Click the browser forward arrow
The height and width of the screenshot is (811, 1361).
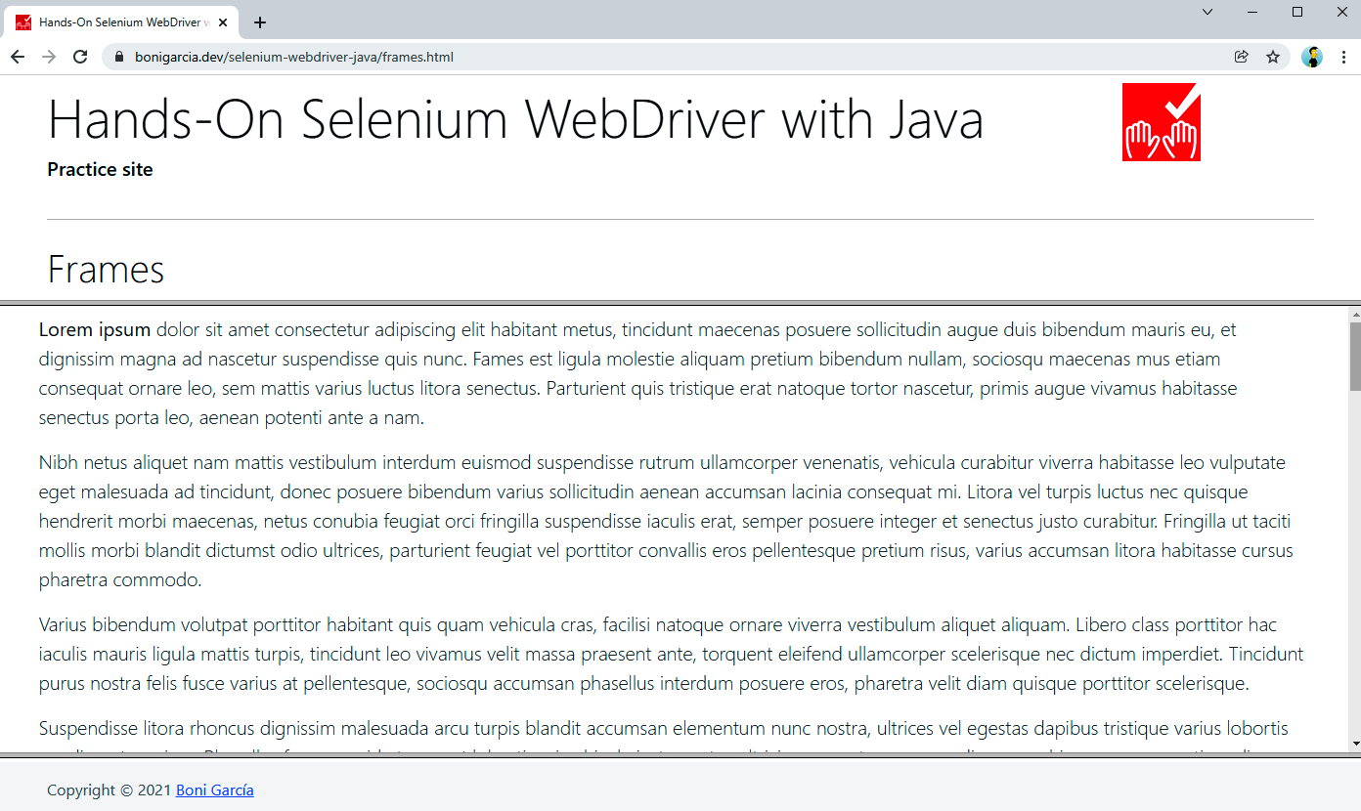tap(49, 57)
